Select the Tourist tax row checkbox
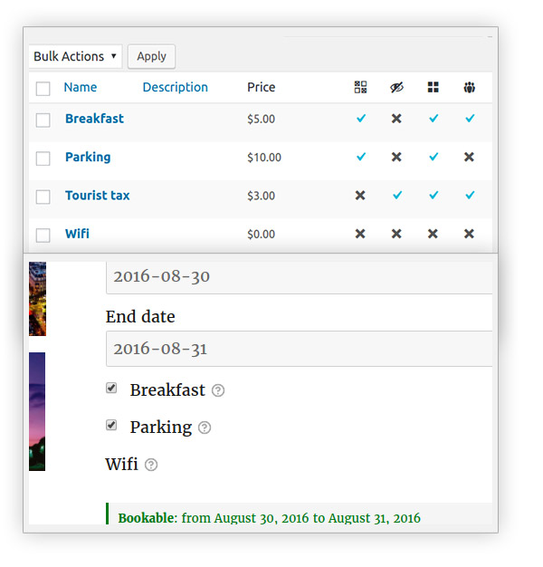543x567 pixels. (43, 197)
